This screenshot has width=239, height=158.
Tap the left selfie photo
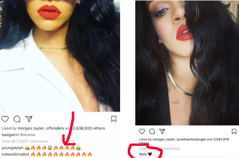point(60,56)
